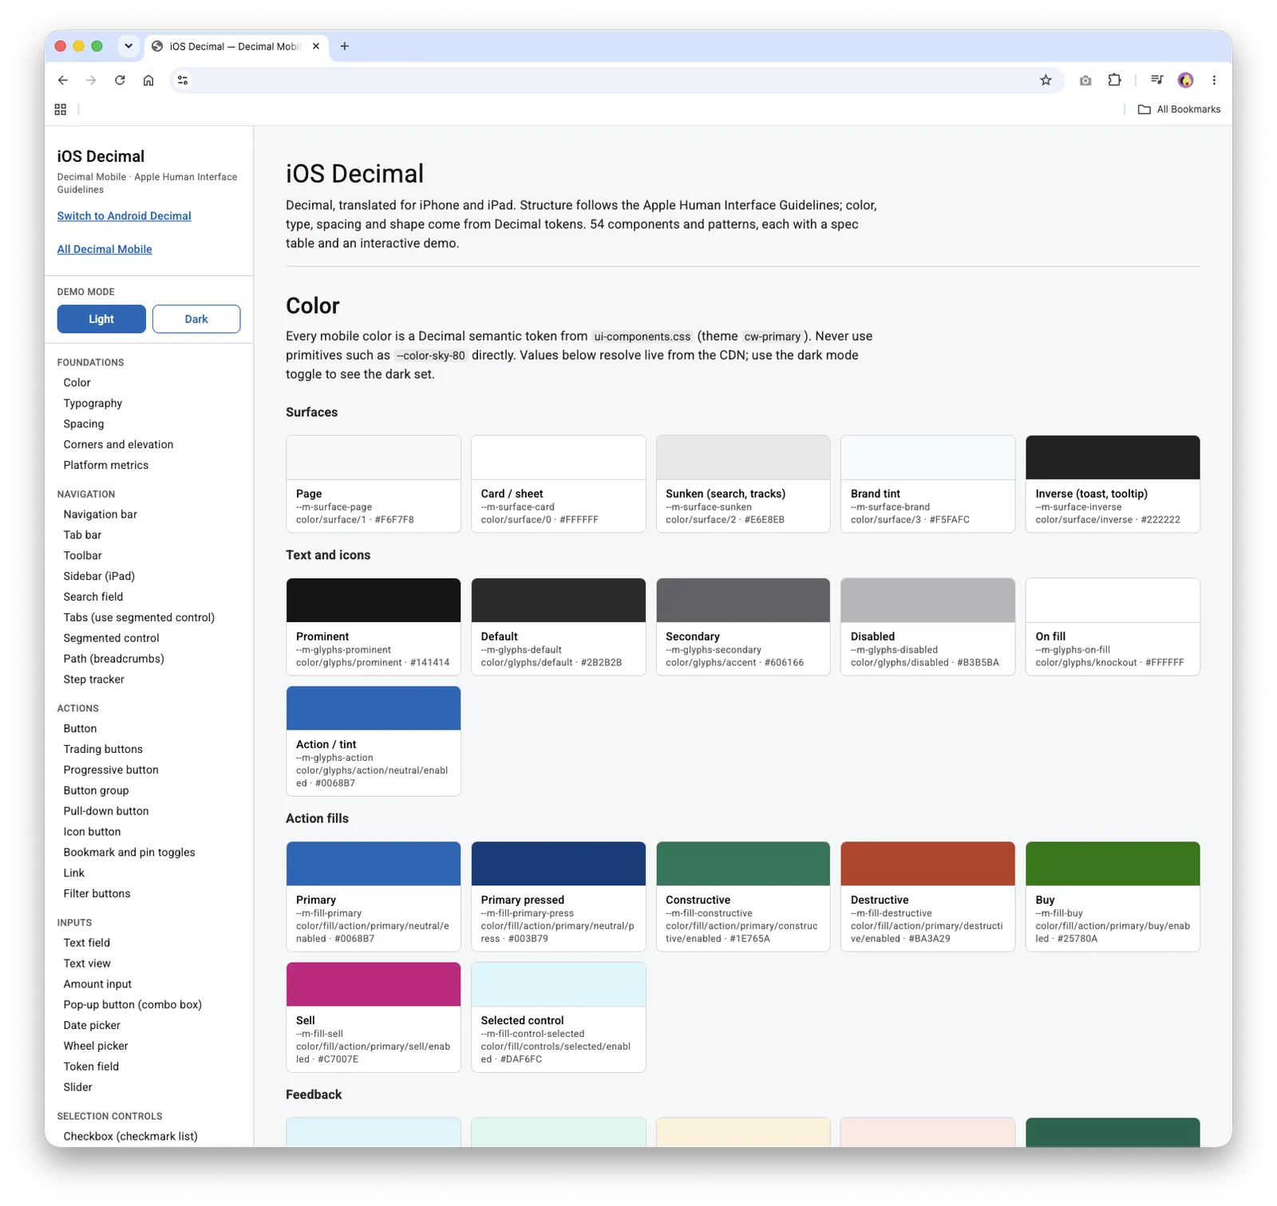Click the camera screenshot icon
Image resolution: width=1277 pixels, height=1206 pixels.
tap(1085, 80)
